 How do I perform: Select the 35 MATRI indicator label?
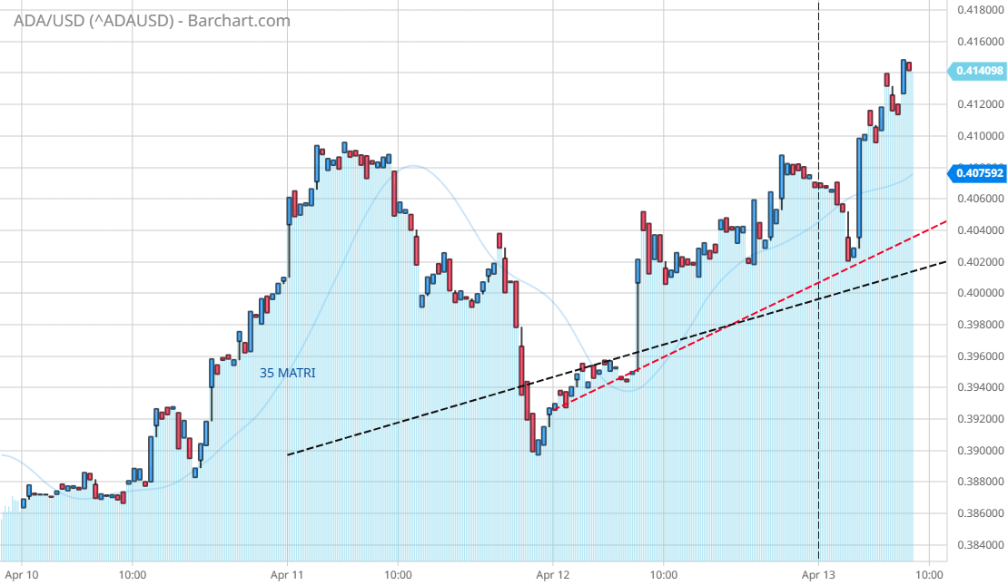coord(288,372)
